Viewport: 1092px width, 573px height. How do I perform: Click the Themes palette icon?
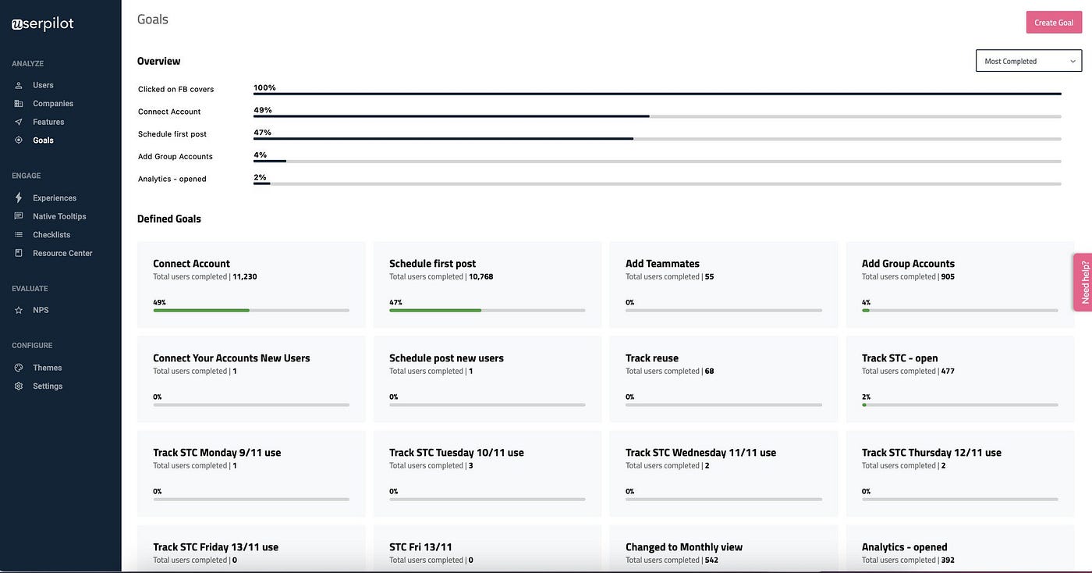(19, 368)
